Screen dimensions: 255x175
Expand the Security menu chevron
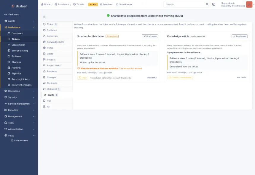(x=34, y=97)
